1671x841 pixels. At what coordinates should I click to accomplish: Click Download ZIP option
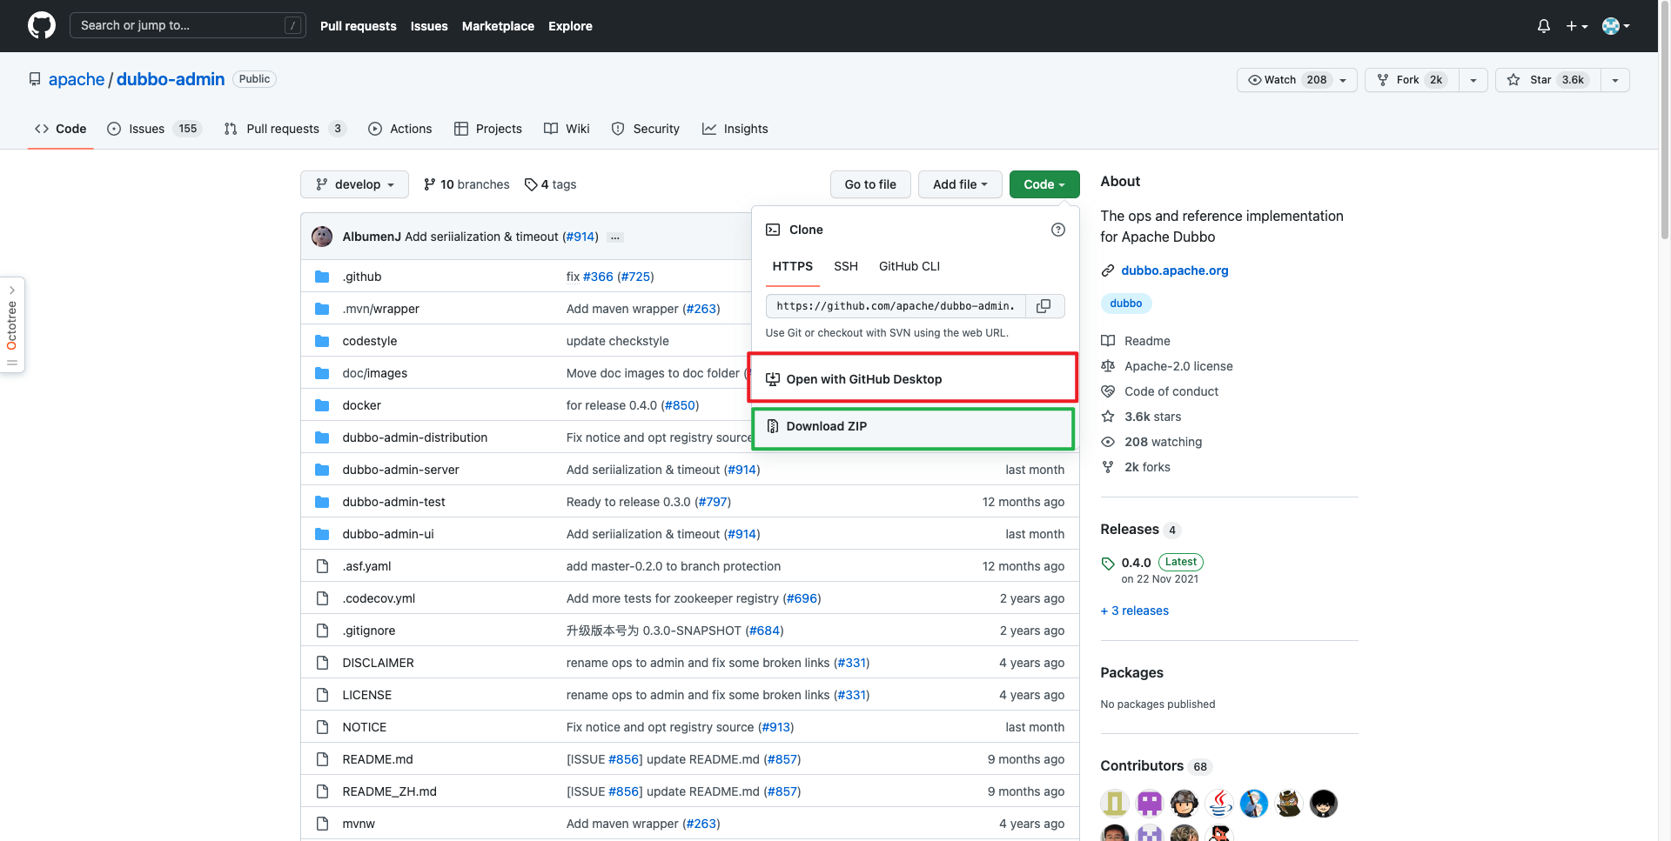(913, 426)
